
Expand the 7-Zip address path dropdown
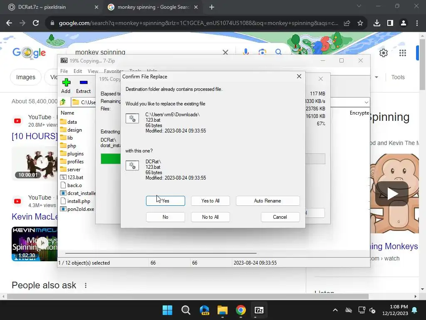click(366, 102)
